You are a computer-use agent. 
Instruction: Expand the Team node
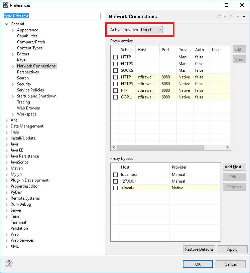coord(7,217)
